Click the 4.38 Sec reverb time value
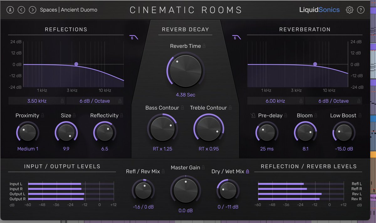 185,94
